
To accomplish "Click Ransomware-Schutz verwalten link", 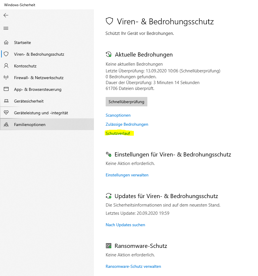I will coord(133,266).
